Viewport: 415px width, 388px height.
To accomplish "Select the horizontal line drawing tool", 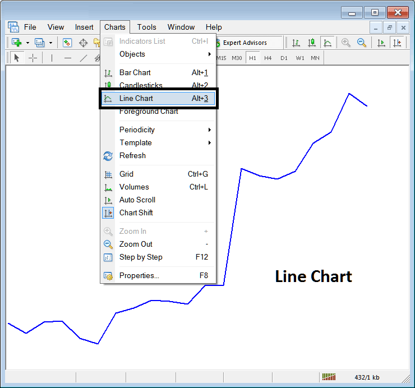I will click(x=68, y=58).
